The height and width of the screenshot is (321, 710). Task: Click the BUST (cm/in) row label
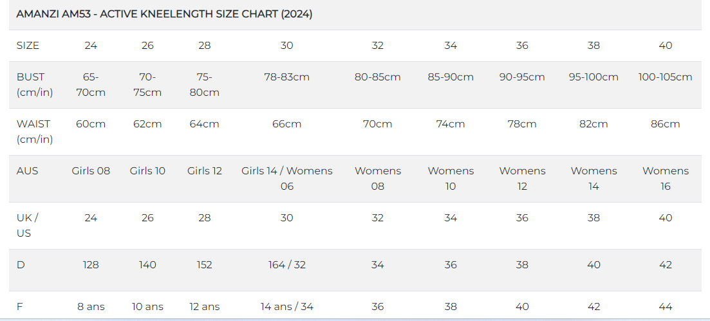pos(35,85)
